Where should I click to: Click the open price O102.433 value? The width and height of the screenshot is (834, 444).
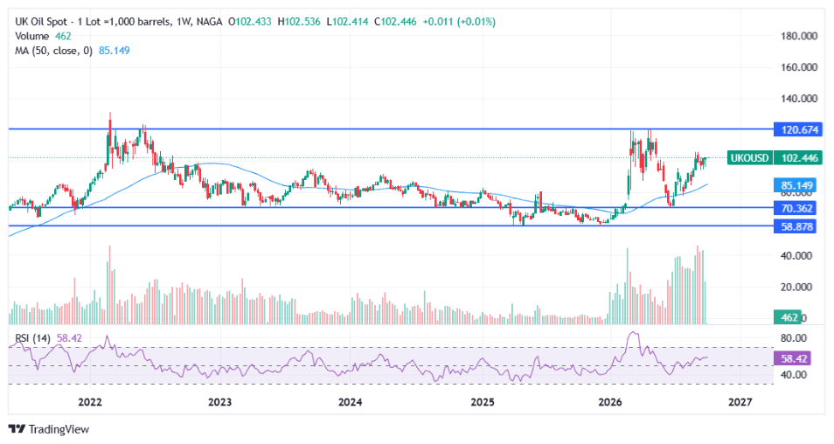coord(249,22)
